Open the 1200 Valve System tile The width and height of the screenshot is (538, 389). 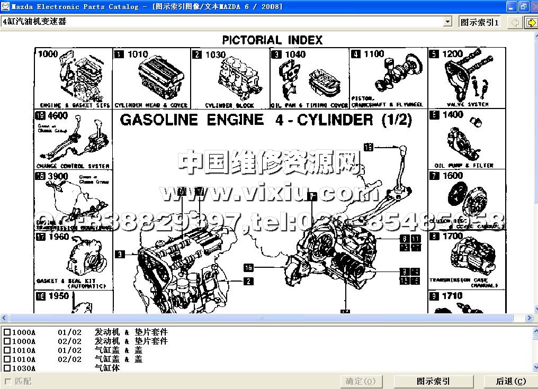(x=467, y=78)
